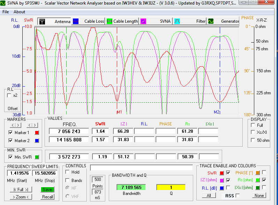This screenshot has height=205, width=278.
Task: Click the MHz Start frequency field
Action: pos(19,173)
